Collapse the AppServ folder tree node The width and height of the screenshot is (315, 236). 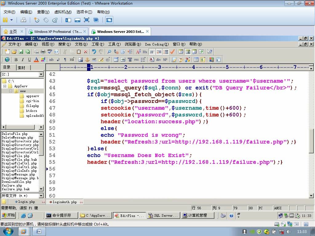point(5,86)
